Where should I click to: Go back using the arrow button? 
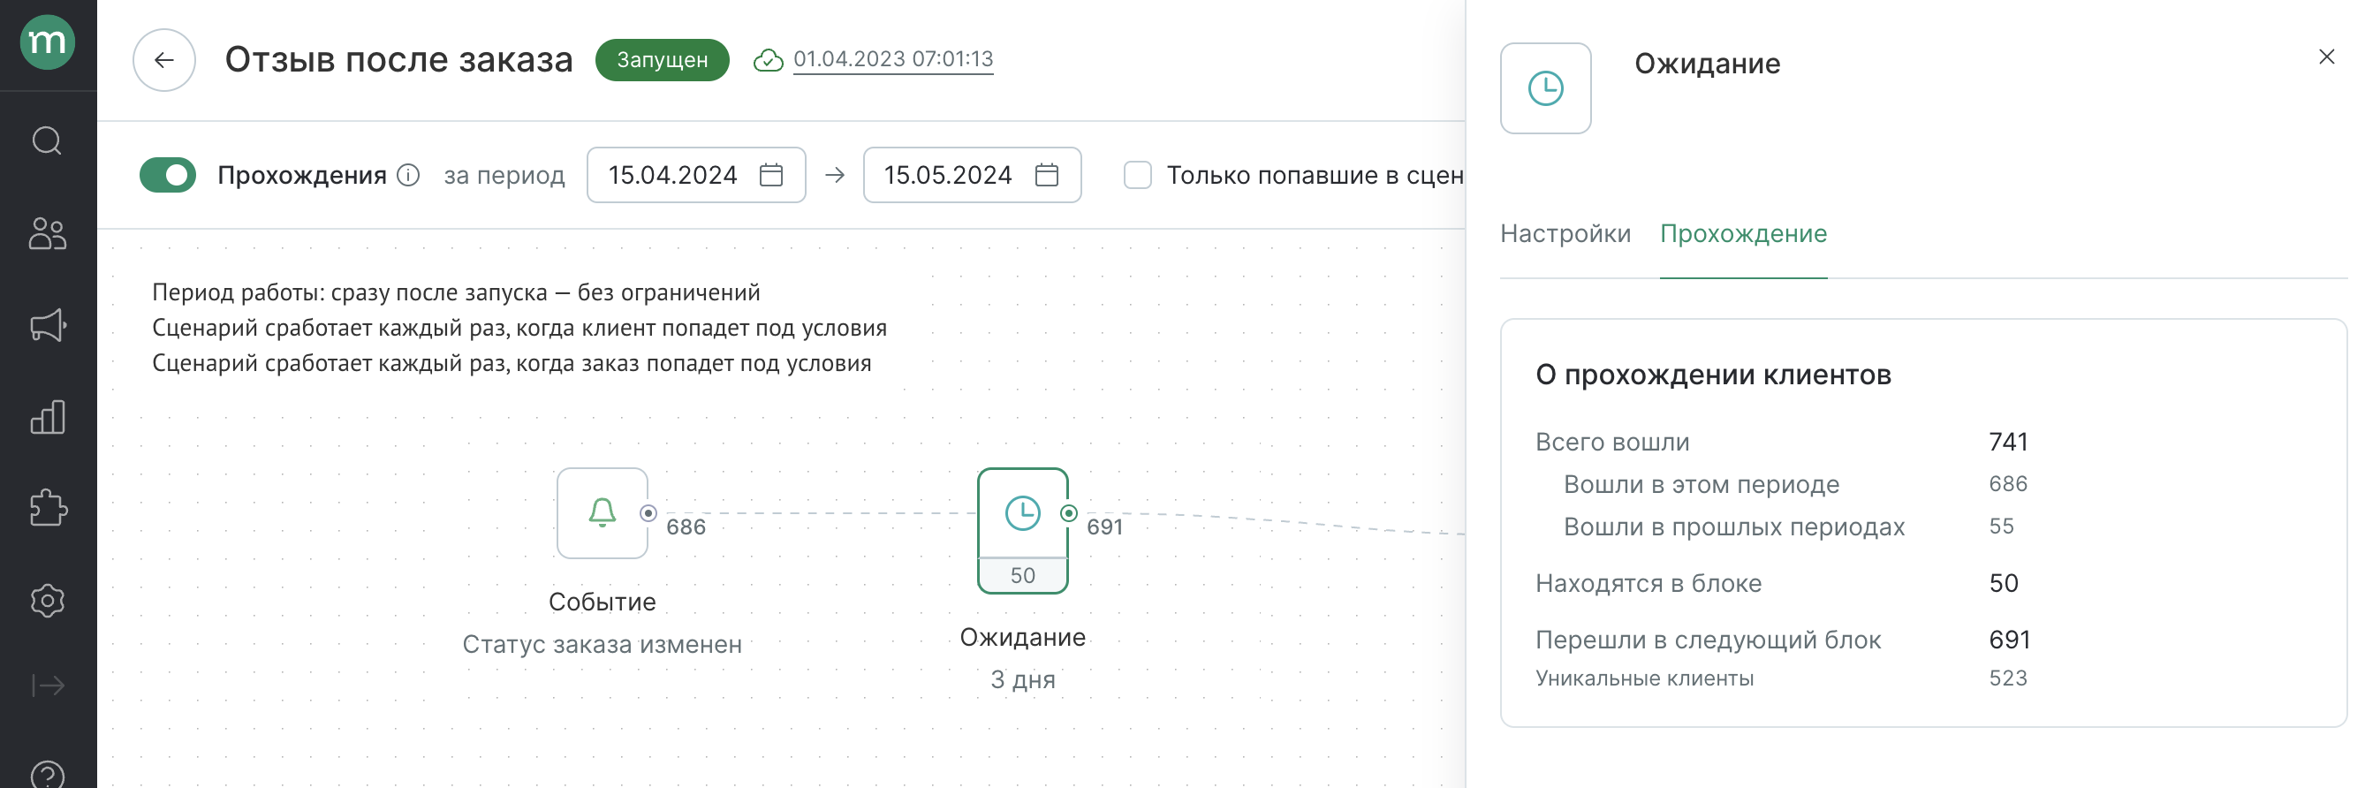point(163,60)
